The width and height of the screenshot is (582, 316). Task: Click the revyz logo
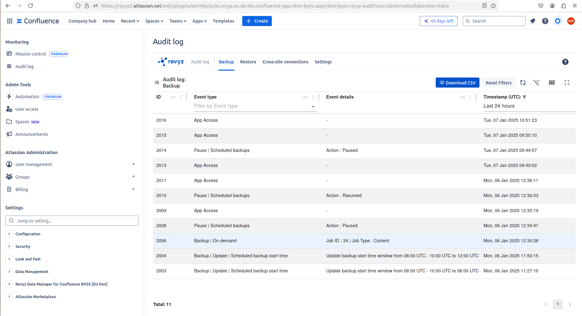pyautogui.click(x=171, y=62)
